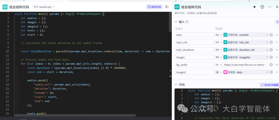
Task: Show info tooltip next to 输入
Action: pyautogui.click(x=187, y=22)
